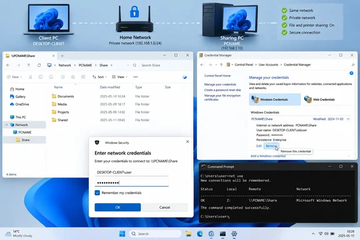Screen dimensions: 360x240
Task: Click the weather widget showing 14°C
Action: point(19,234)
